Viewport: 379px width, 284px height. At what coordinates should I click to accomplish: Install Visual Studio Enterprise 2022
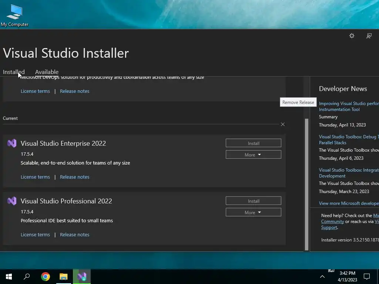253,143
